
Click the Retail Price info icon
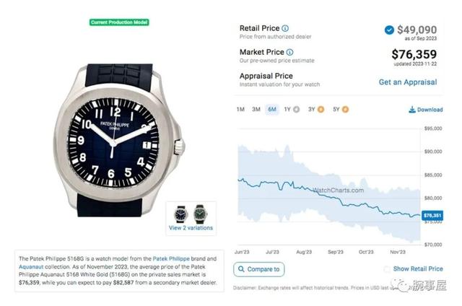pos(286,28)
